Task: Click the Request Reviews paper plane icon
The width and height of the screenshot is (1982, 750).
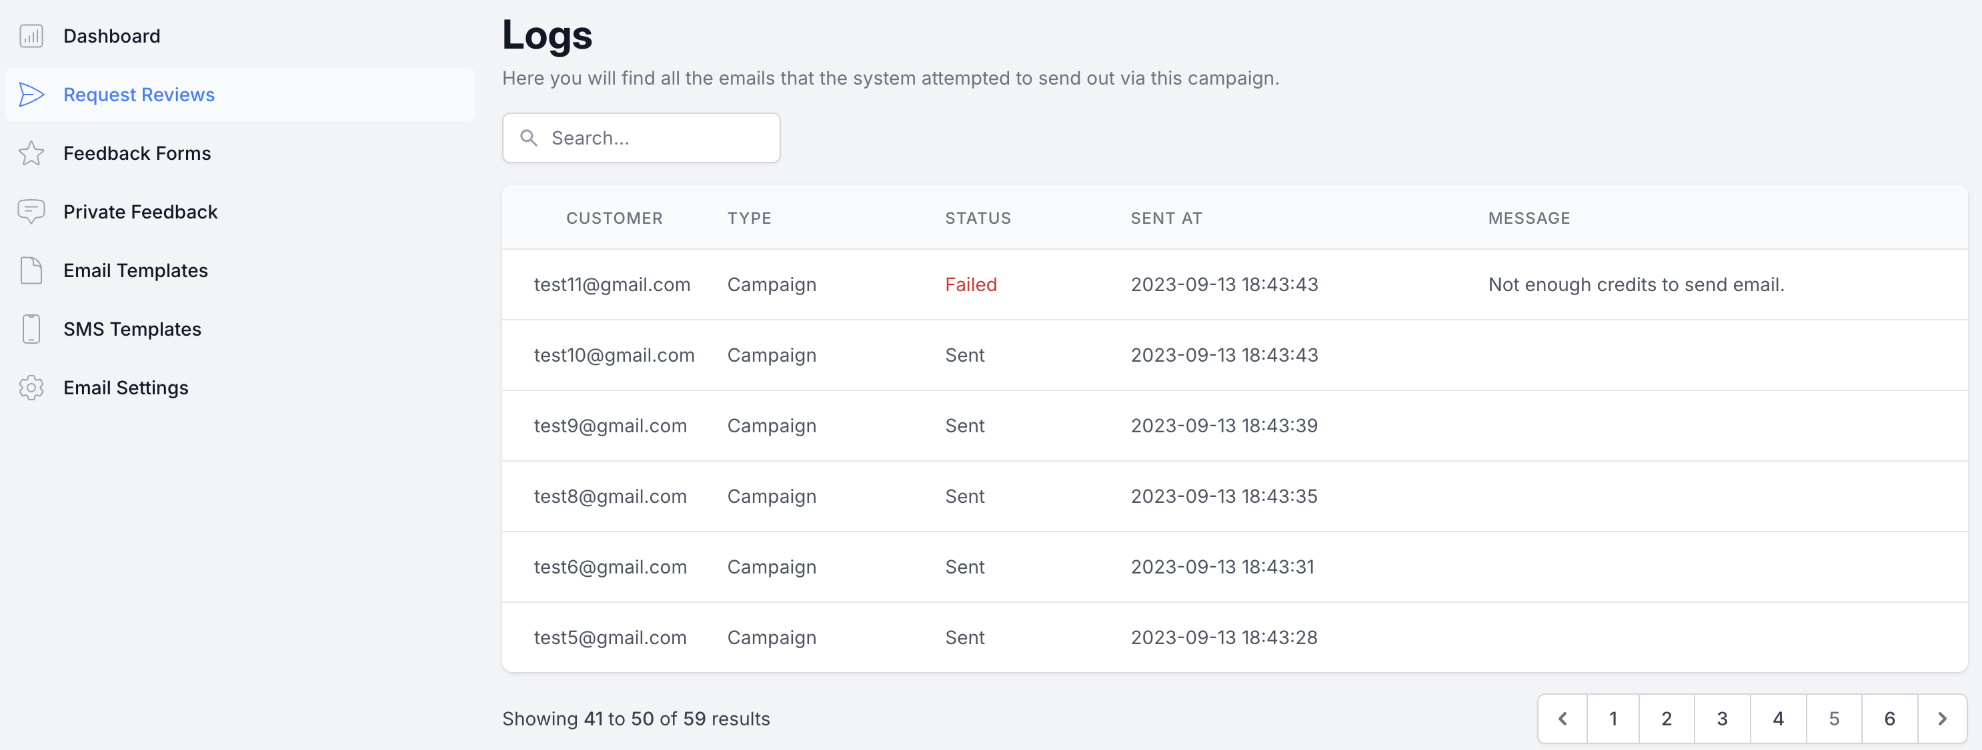Action: (31, 95)
